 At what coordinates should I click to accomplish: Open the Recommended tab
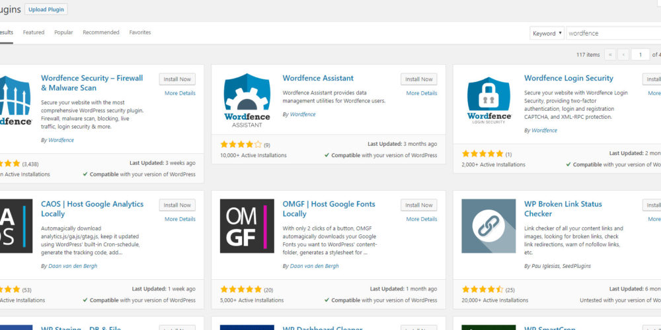[101, 32]
